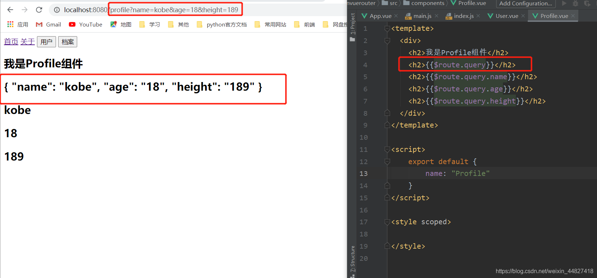This screenshot has width=597, height=278.
Task: Place cursor in $route.query.name on line 5
Action: click(x=471, y=77)
